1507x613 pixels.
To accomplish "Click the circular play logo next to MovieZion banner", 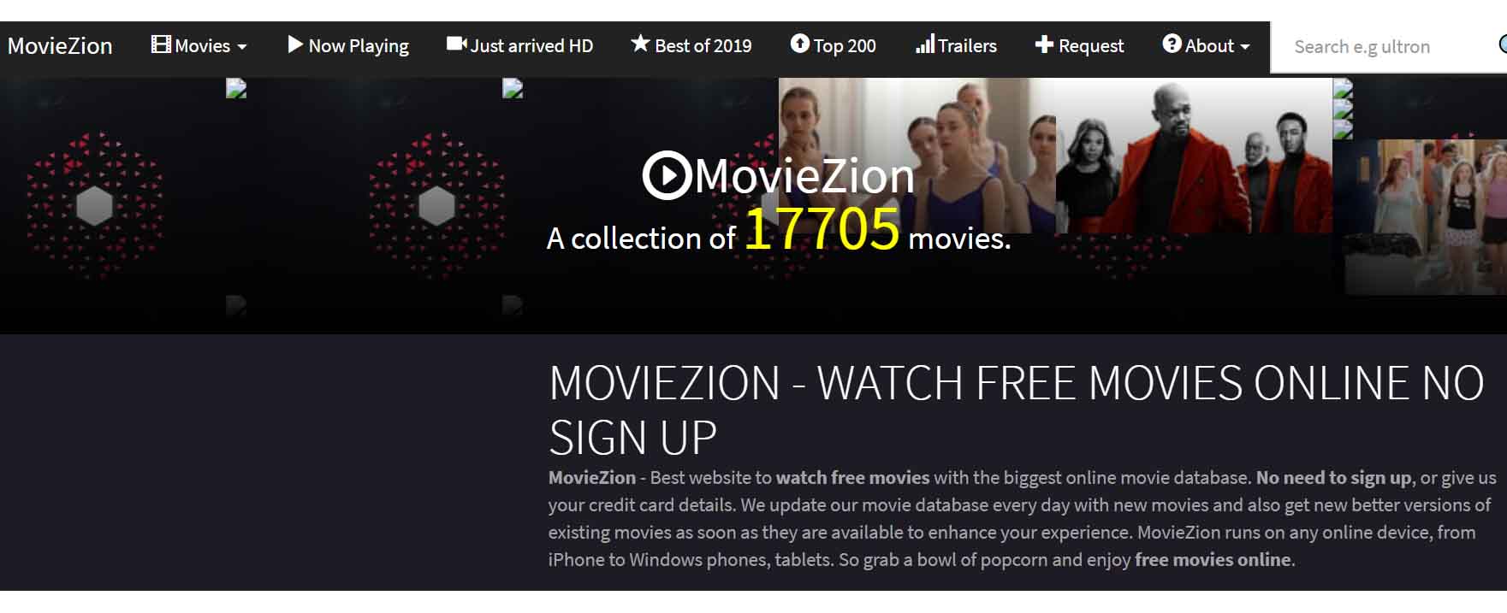I will [667, 175].
